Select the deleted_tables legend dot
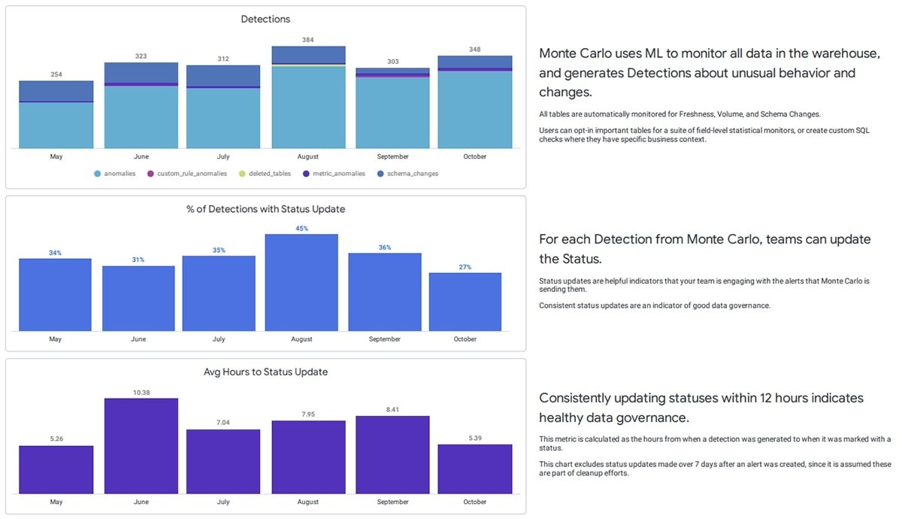 click(x=242, y=173)
